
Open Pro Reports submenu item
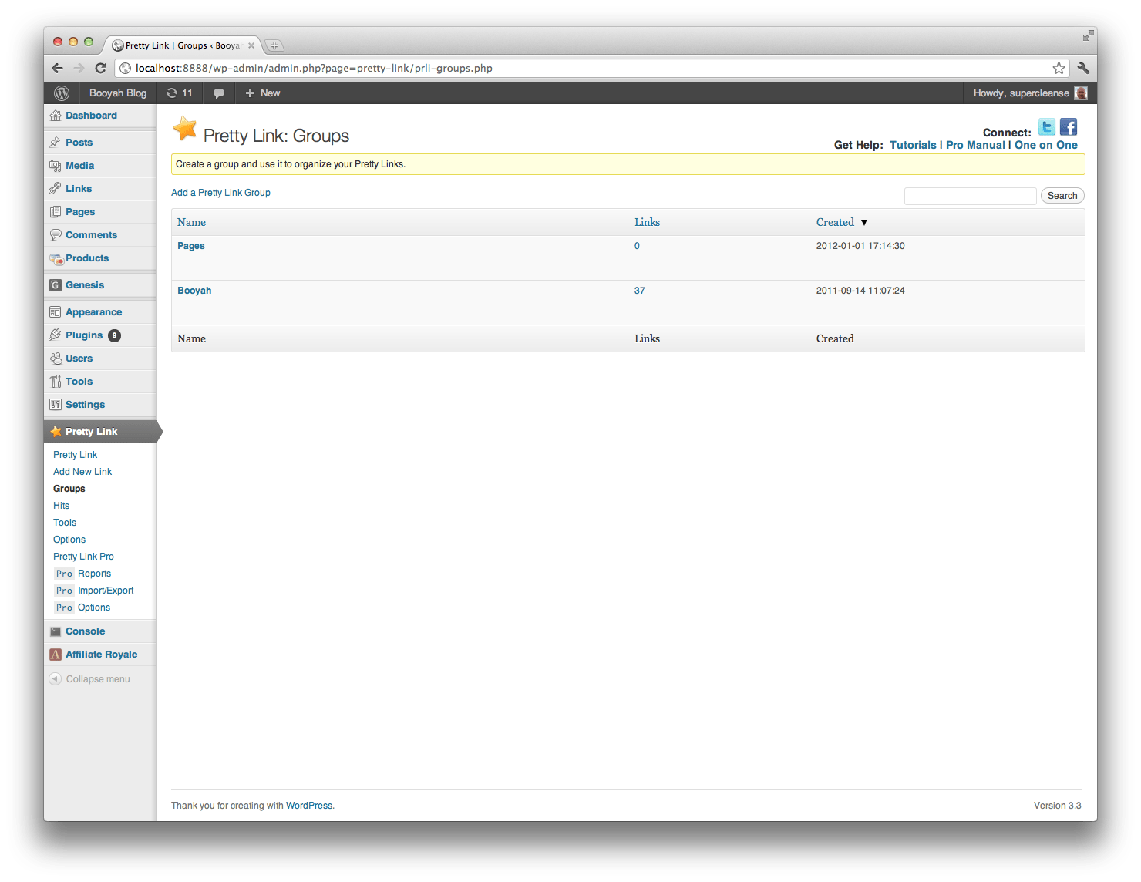pyautogui.click(x=83, y=574)
